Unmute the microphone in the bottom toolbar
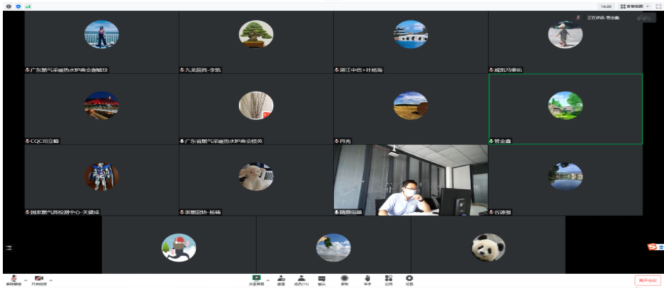The image size is (664, 288). point(14,279)
